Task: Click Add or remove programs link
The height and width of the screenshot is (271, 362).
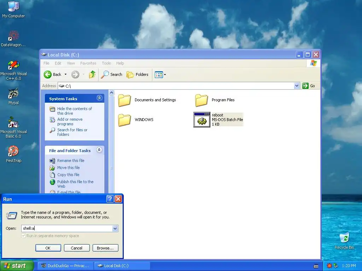Action: [x=70, y=121]
